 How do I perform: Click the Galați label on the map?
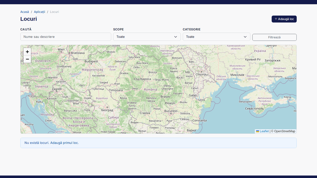(x=193, y=95)
